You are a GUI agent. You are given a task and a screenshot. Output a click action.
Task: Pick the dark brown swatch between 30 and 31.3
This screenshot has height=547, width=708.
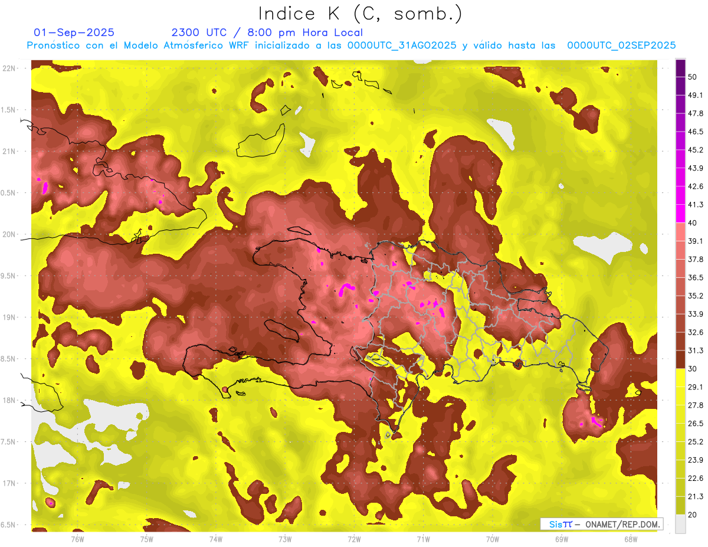point(680,359)
